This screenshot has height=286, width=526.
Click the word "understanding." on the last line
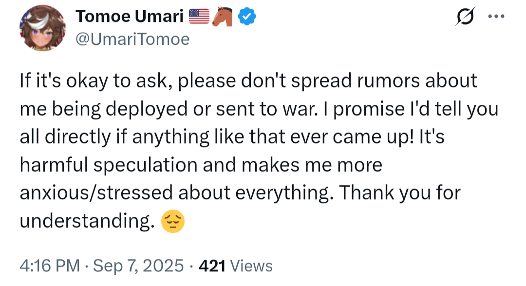coord(87,221)
